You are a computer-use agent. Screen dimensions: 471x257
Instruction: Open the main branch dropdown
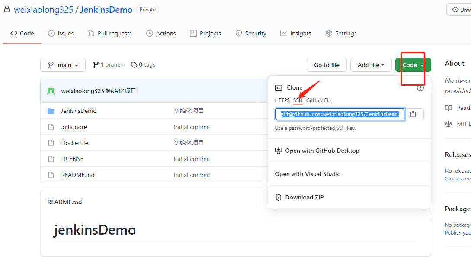pyautogui.click(x=63, y=65)
